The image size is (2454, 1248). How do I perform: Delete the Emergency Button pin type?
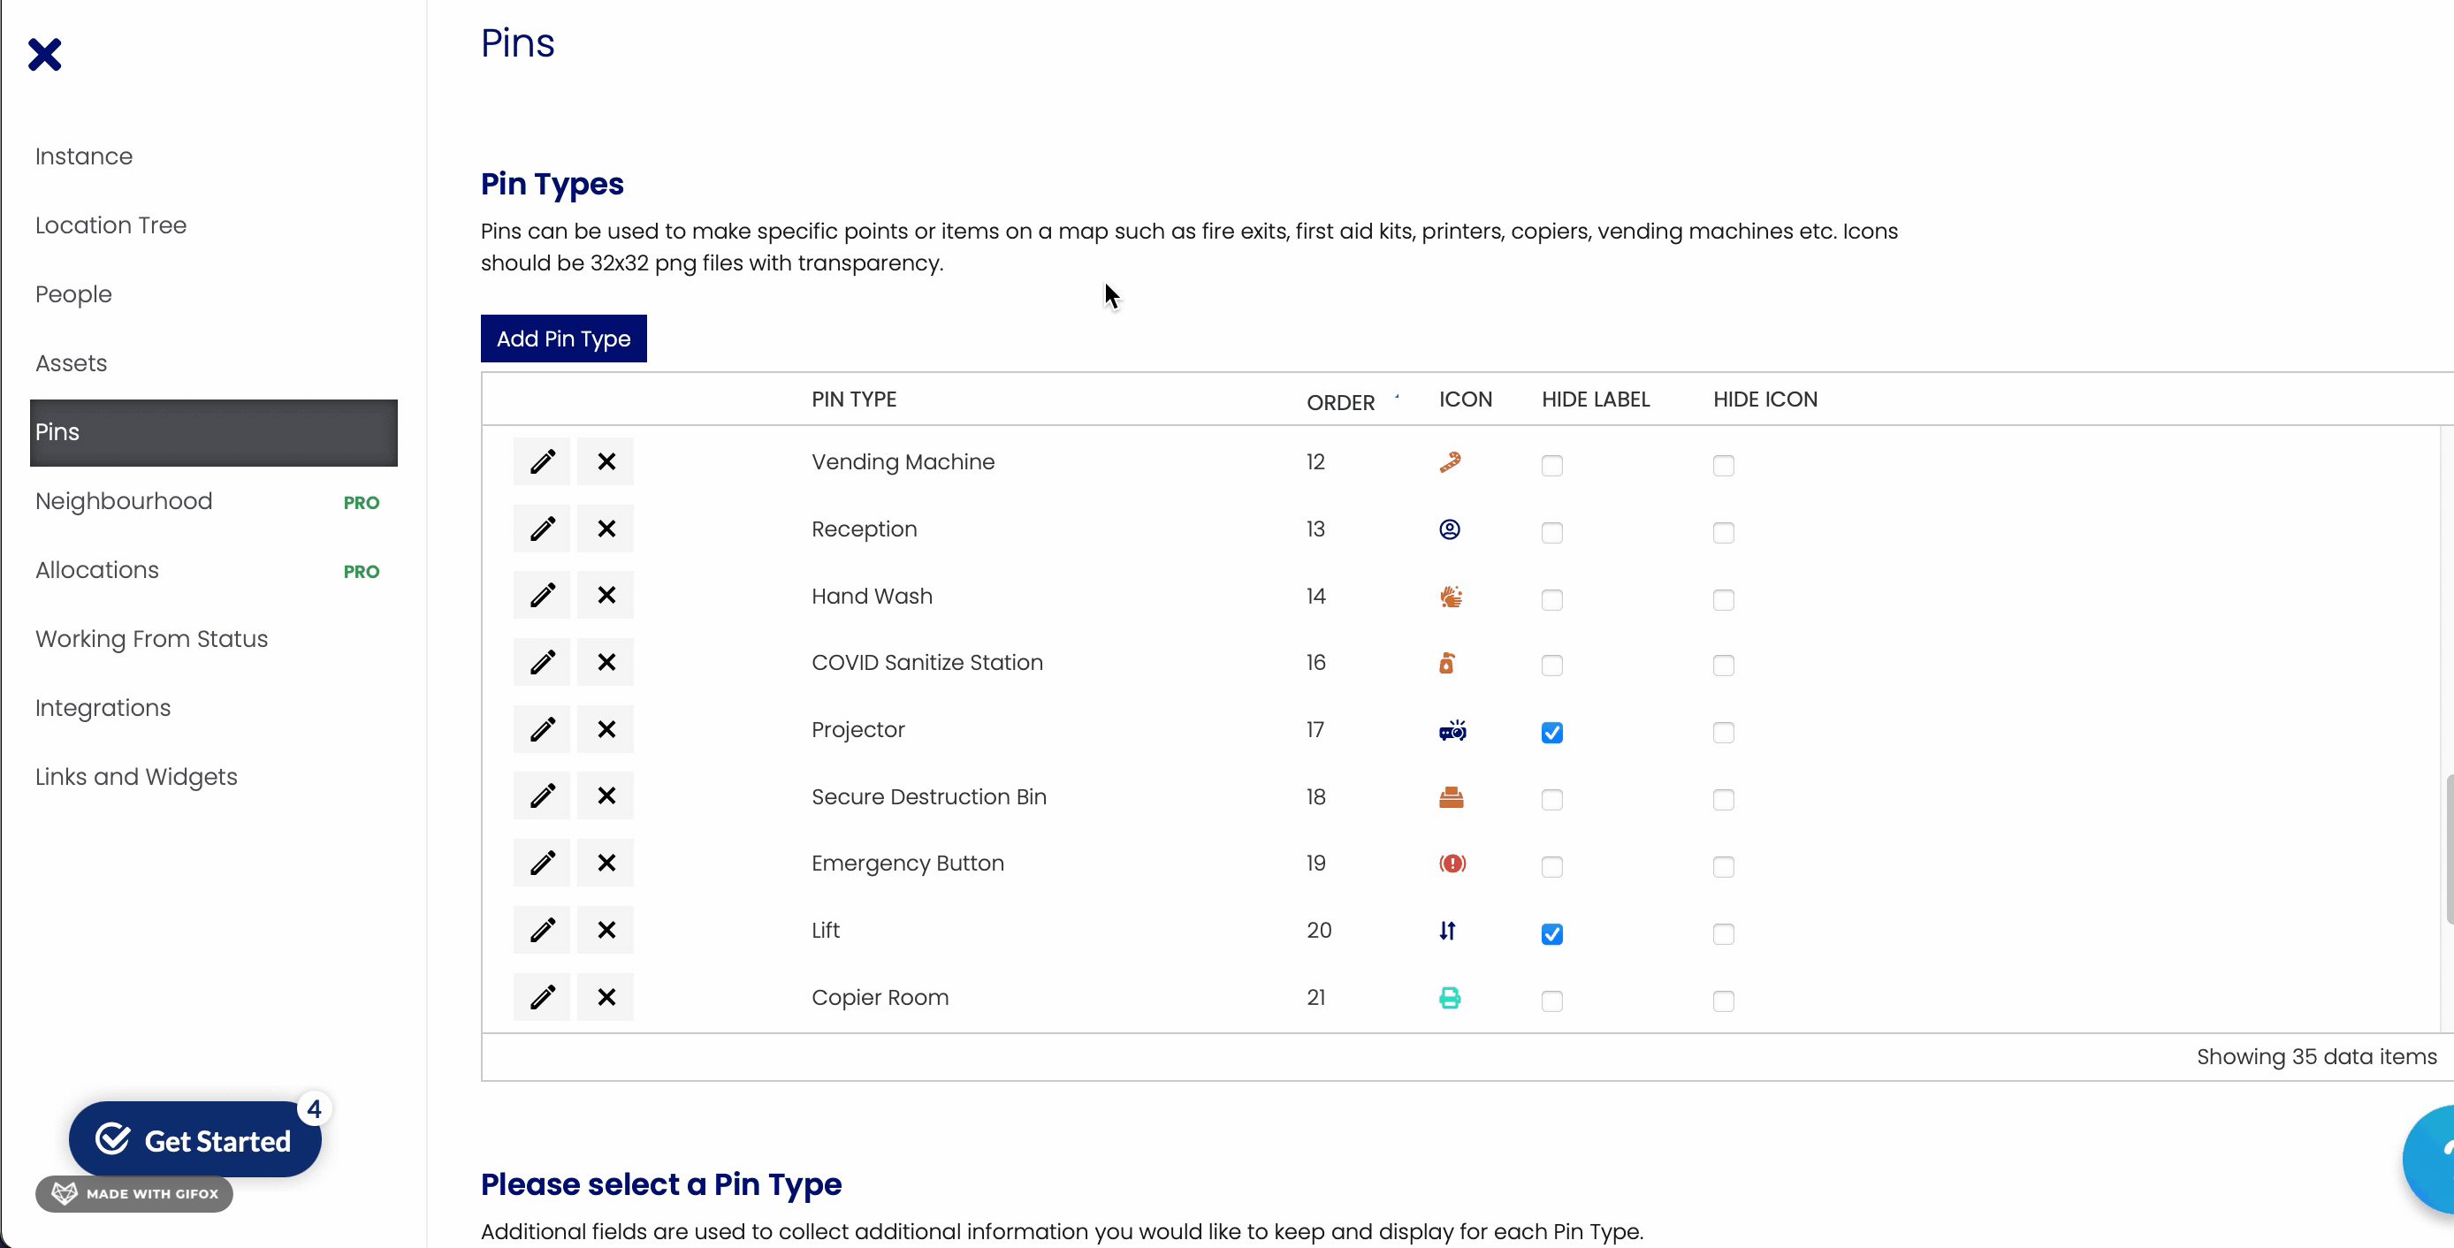point(606,864)
